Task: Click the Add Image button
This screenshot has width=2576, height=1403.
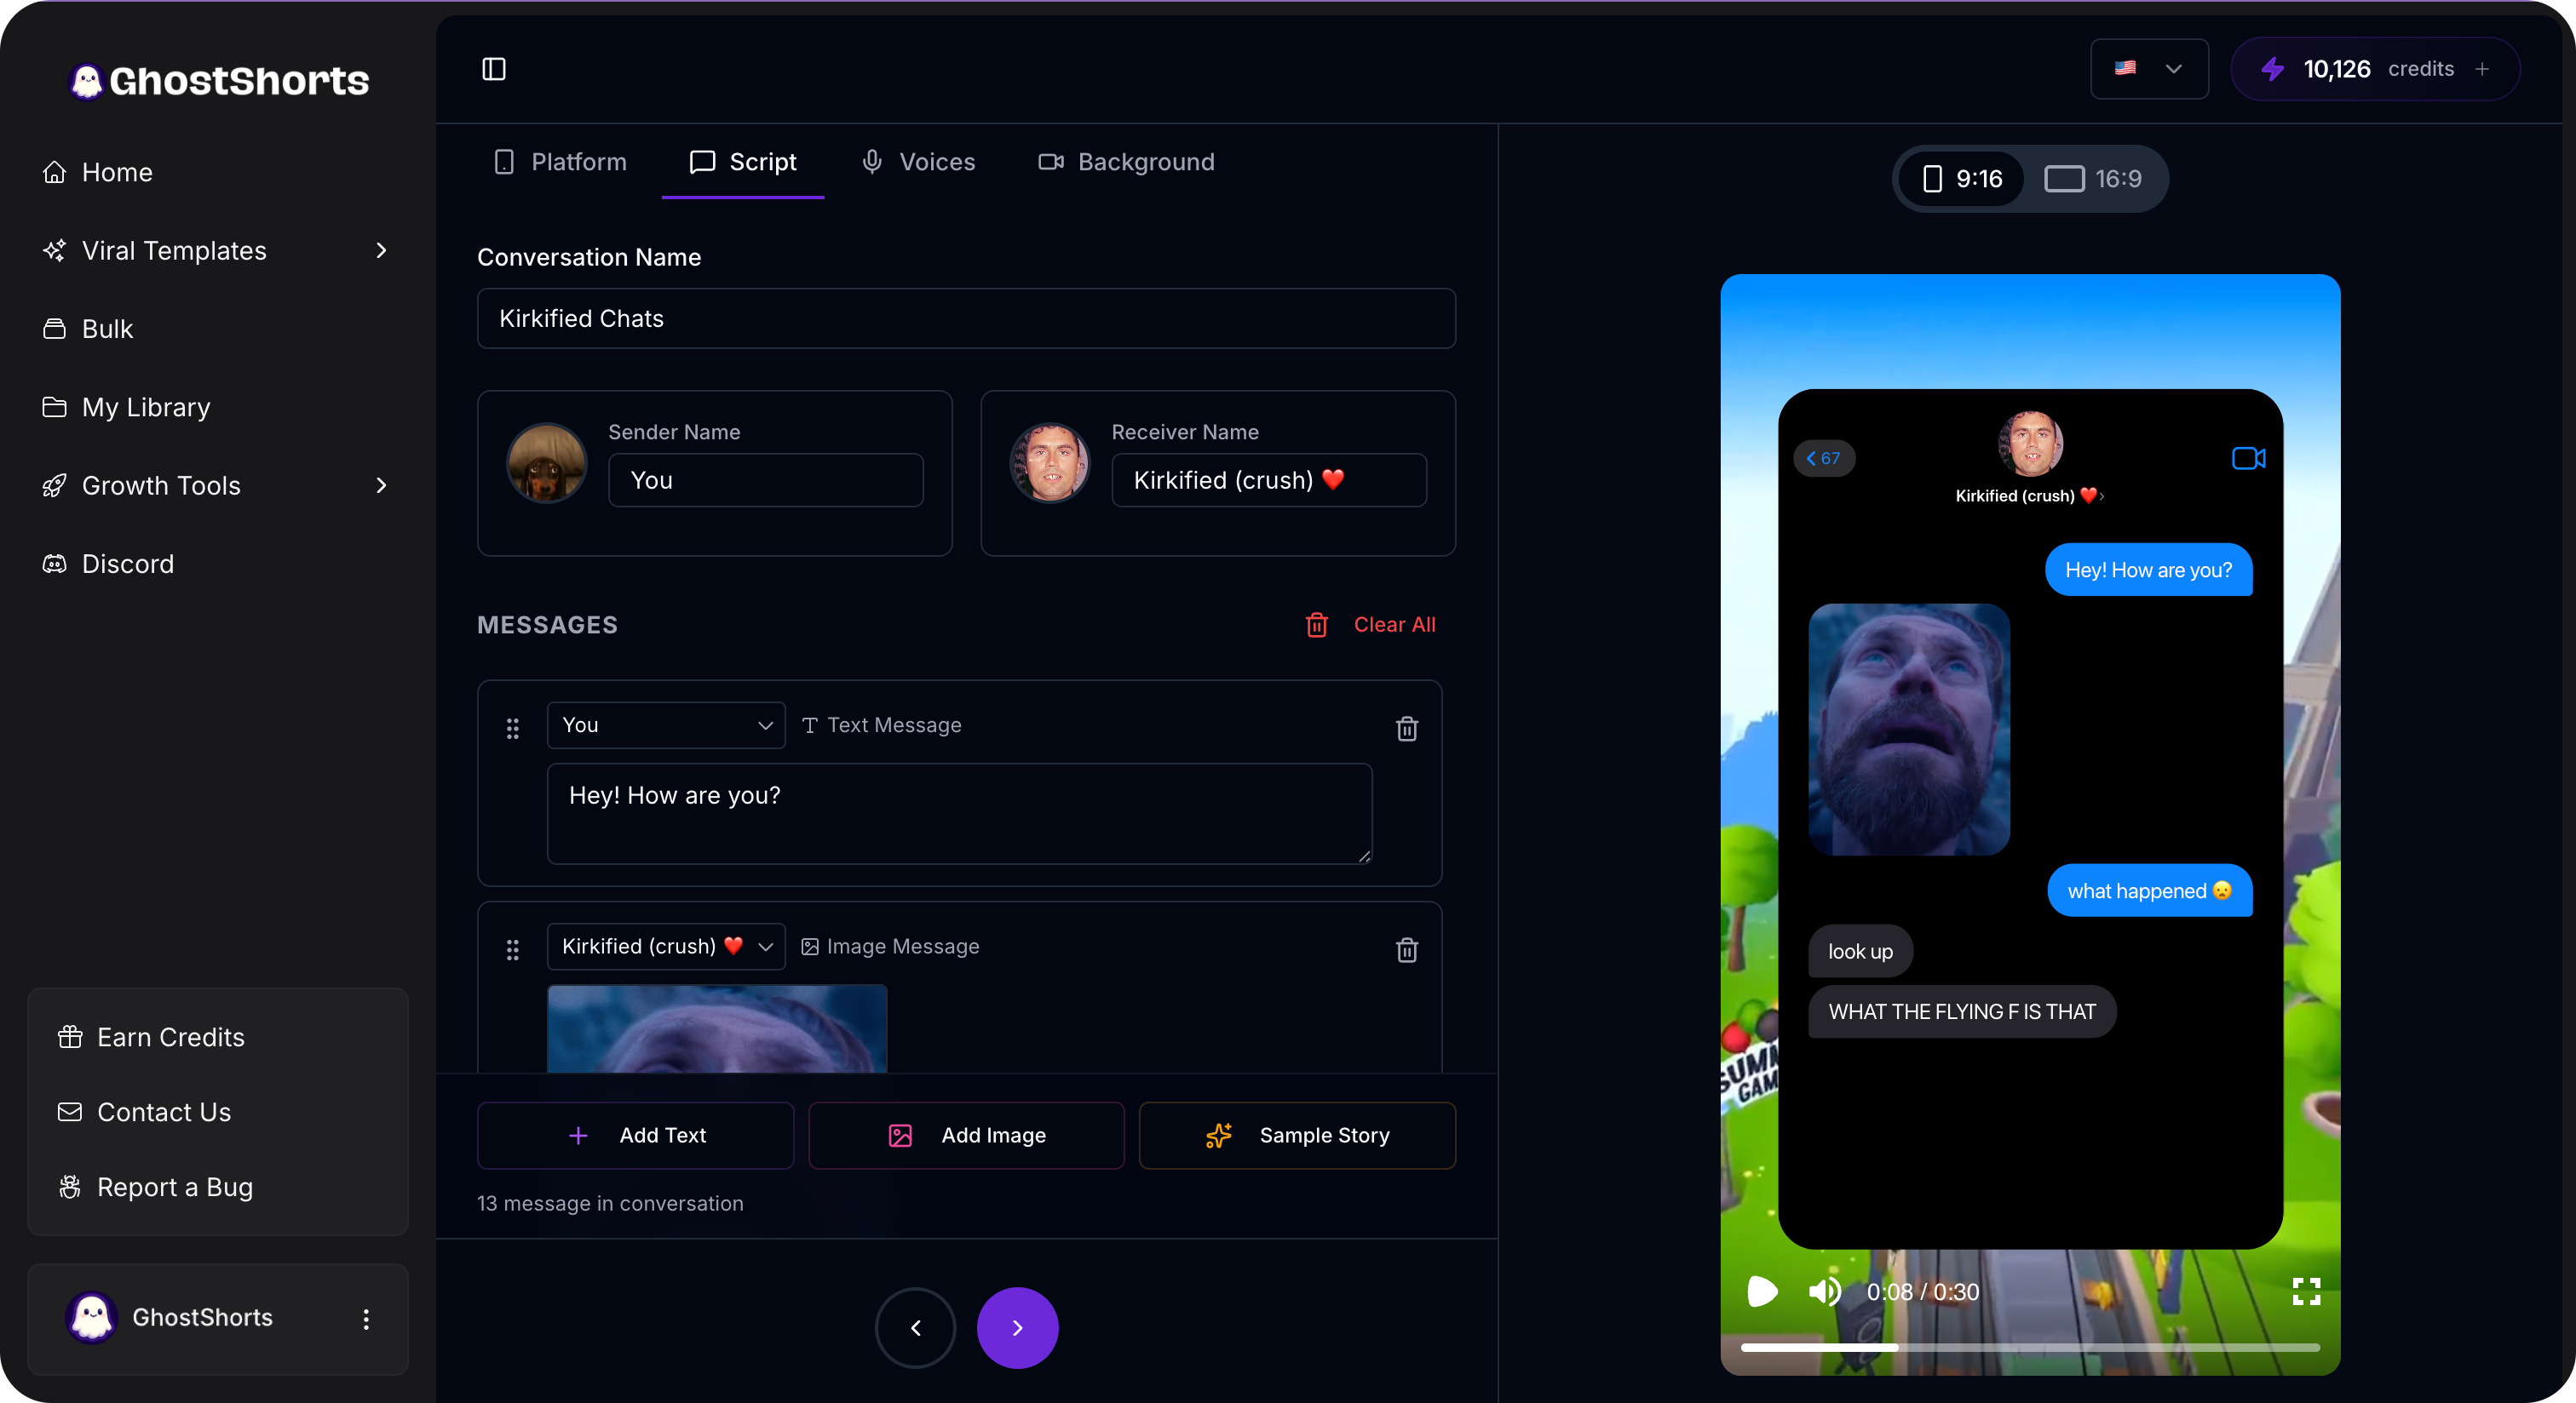Action: 966,1135
